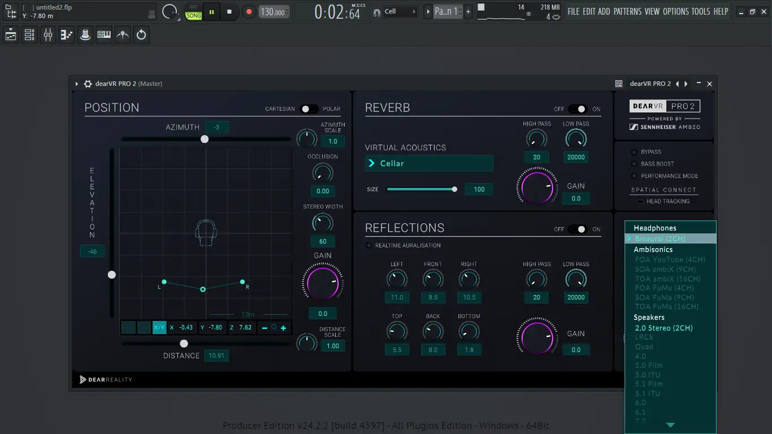The width and height of the screenshot is (772, 434).
Task: Click the Distance slider handle
Action: coord(184,344)
